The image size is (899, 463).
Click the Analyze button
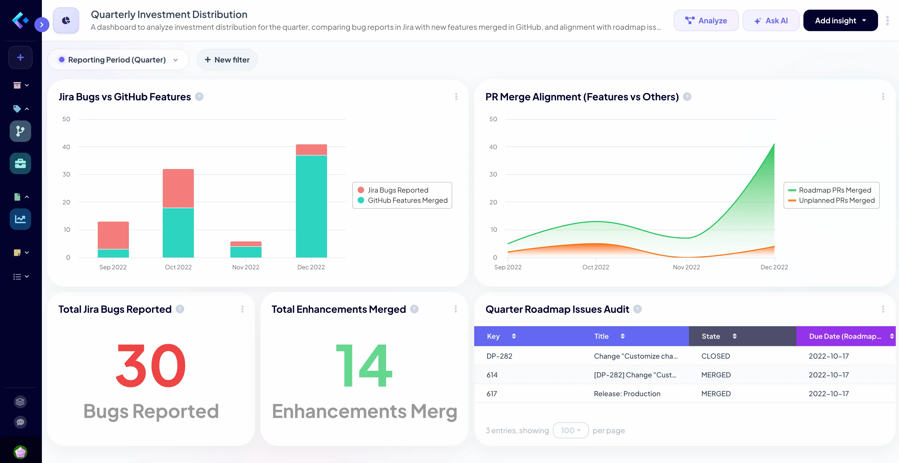706,21
